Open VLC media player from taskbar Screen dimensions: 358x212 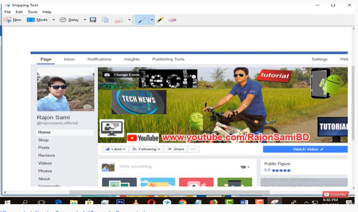(x=136, y=202)
